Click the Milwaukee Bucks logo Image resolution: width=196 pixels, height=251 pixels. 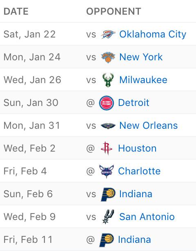click(x=108, y=80)
